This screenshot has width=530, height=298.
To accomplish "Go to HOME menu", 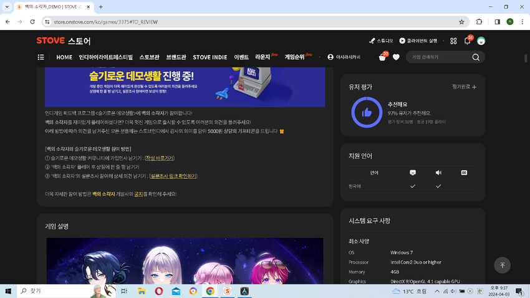I will [64, 57].
